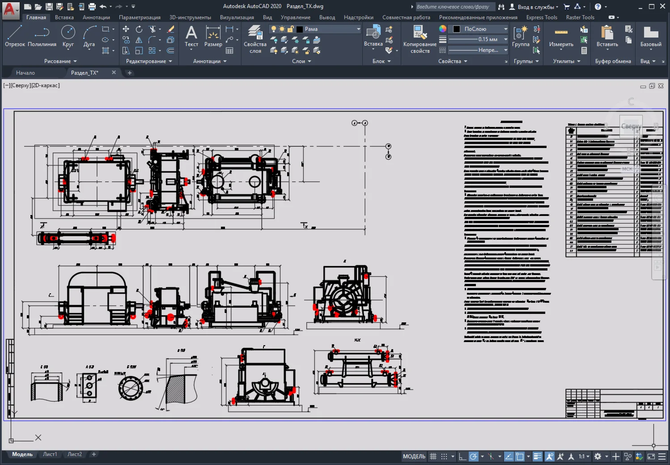Open the Вставка ribbon tab
The height and width of the screenshot is (465, 670).
pyautogui.click(x=64, y=17)
